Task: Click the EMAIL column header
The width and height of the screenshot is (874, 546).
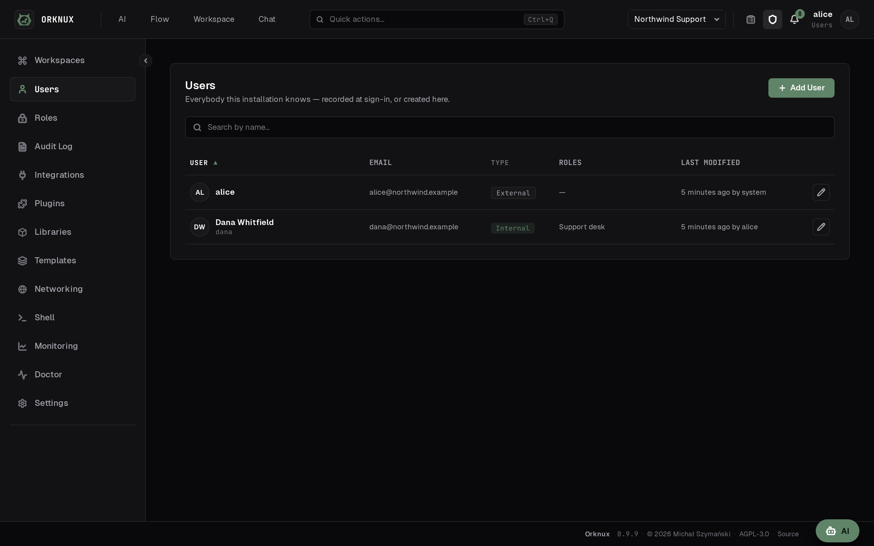Action: [x=380, y=163]
